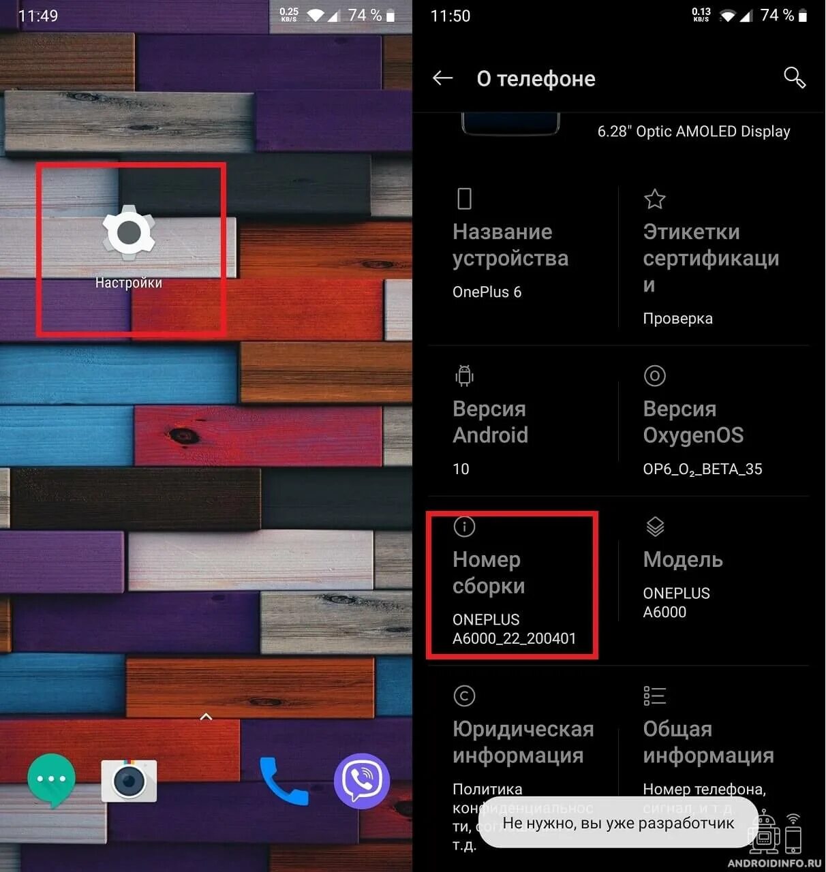The height and width of the screenshot is (872, 826).
Task: Tap the layers icon above Модель
Action: (654, 526)
